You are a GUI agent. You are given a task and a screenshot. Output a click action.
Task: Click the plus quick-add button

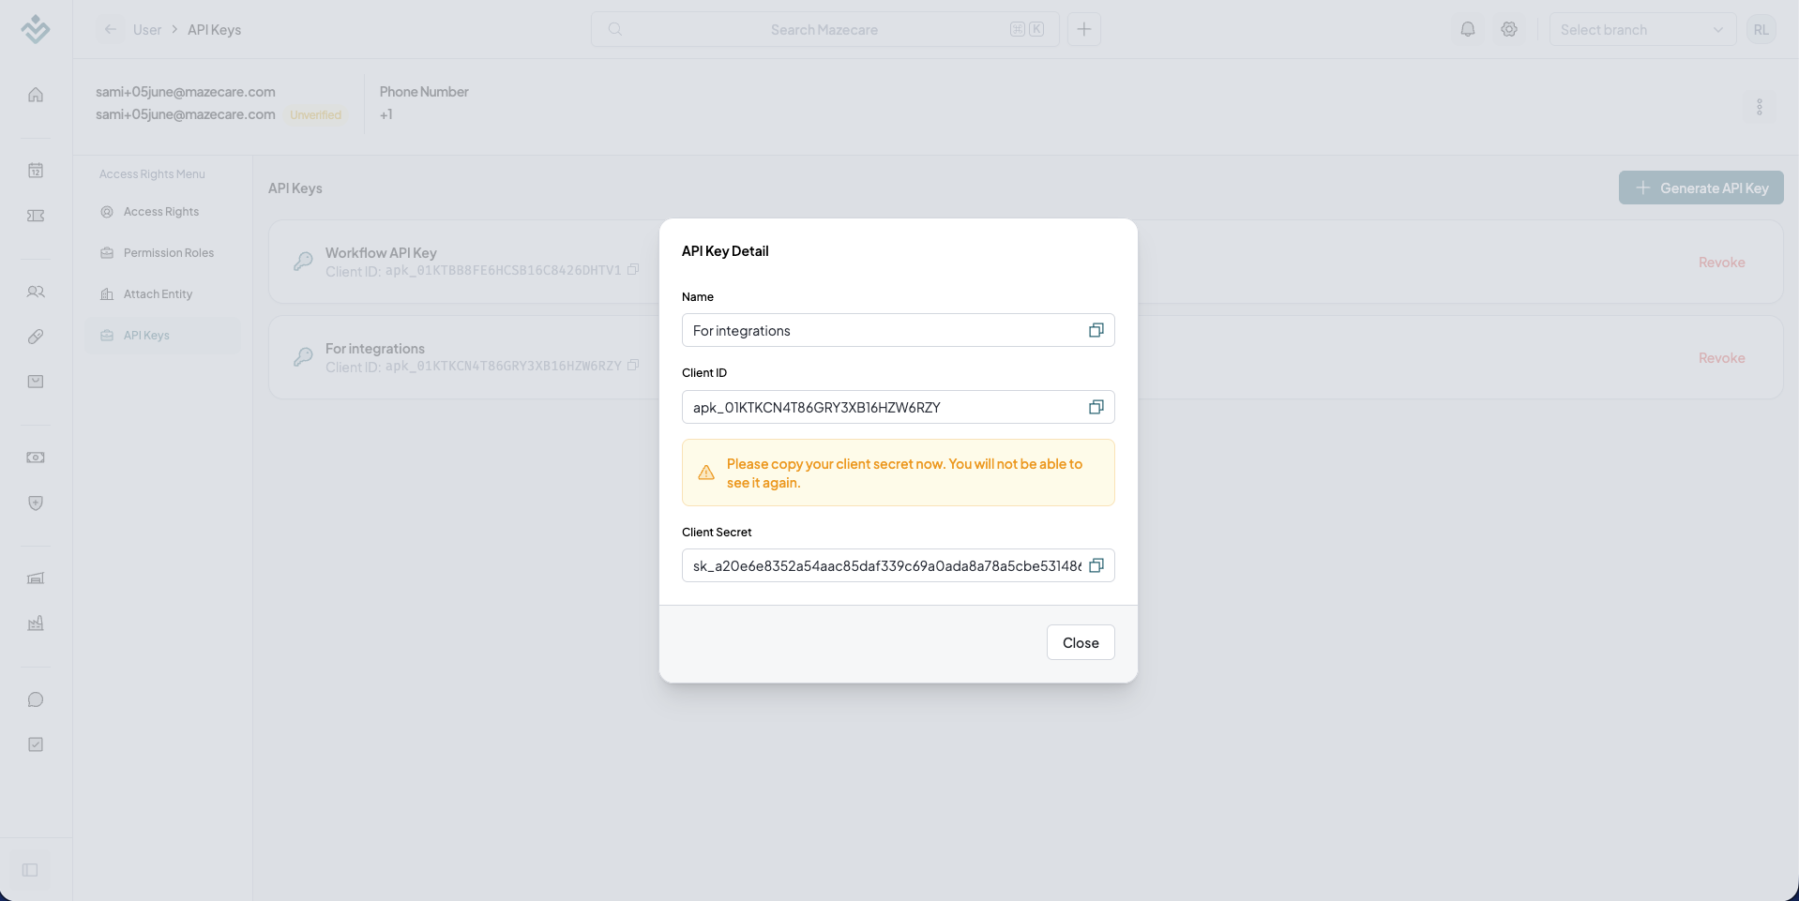click(x=1084, y=29)
